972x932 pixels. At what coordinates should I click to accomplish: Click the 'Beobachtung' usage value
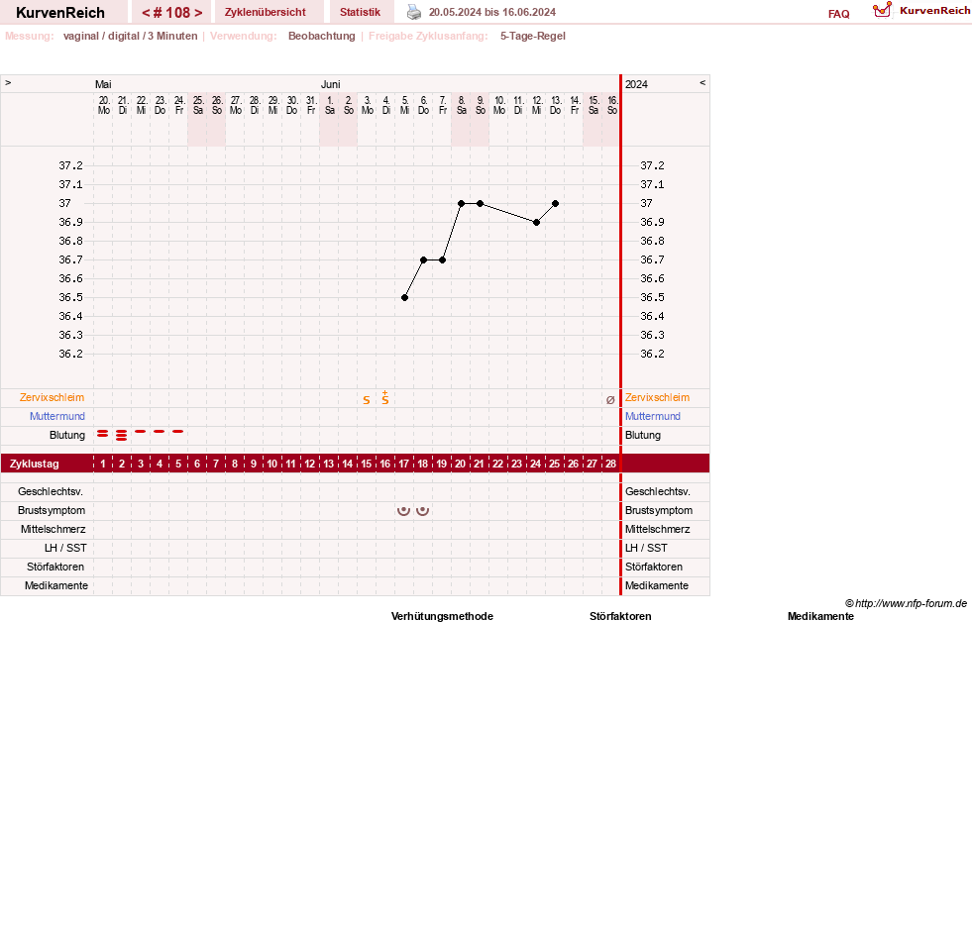tap(322, 36)
